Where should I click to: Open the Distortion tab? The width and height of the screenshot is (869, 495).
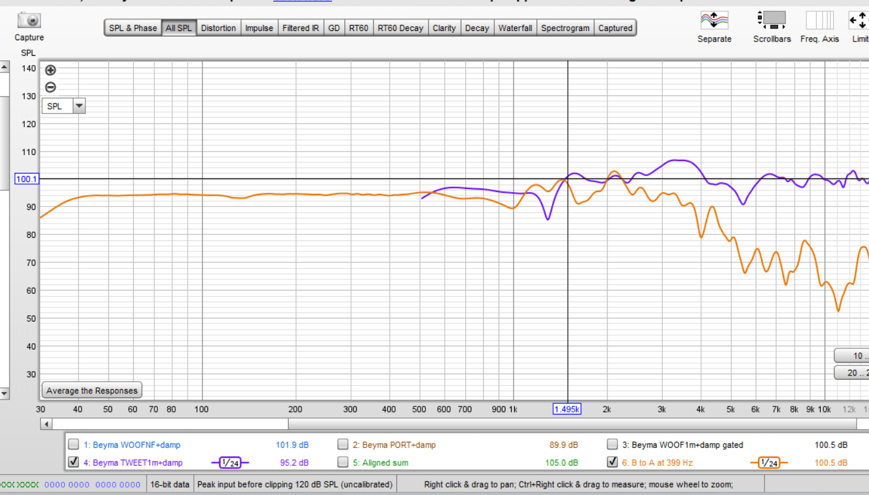[x=219, y=28]
